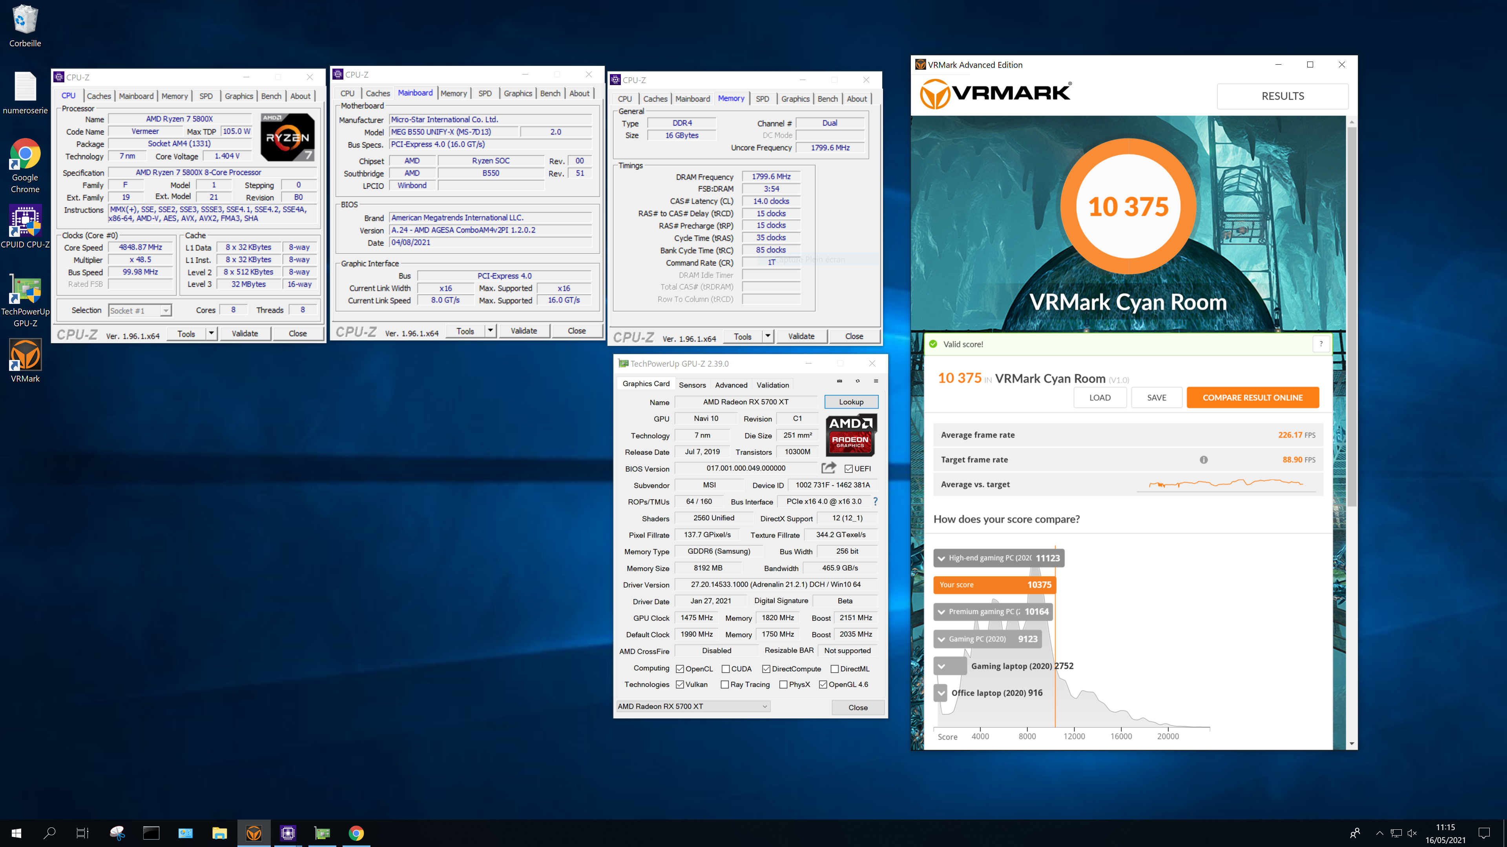Toggle the DirectCompute checkbox
The height and width of the screenshot is (847, 1507).
[x=766, y=669]
